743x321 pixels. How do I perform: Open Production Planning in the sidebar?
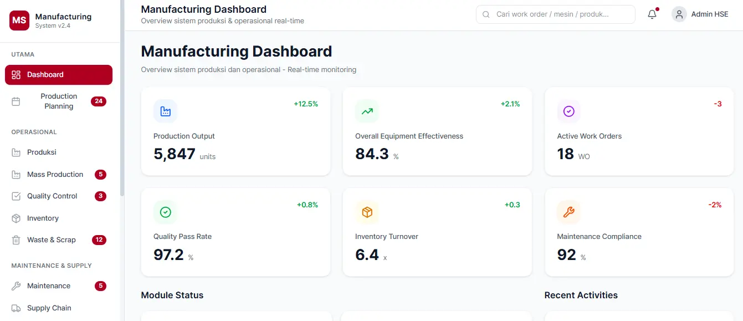click(x=59, y=101)
